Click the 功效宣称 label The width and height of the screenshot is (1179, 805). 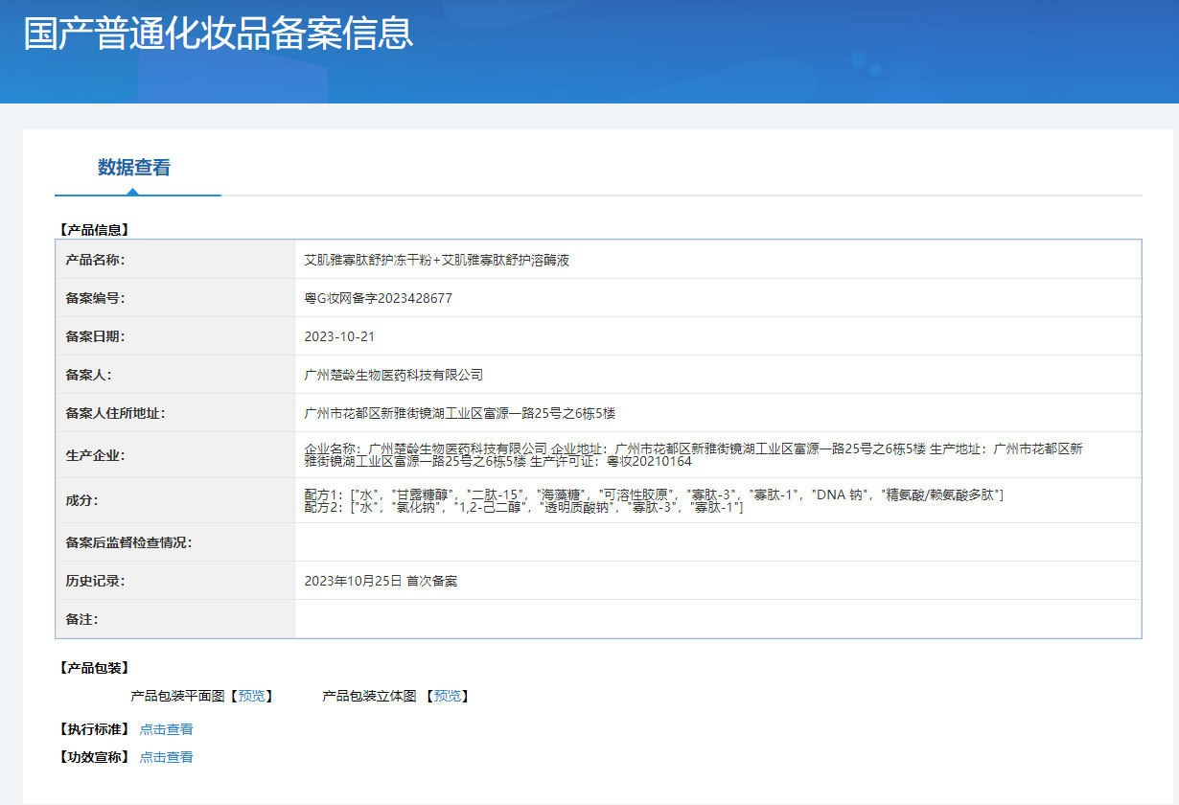tap(93, 757)
